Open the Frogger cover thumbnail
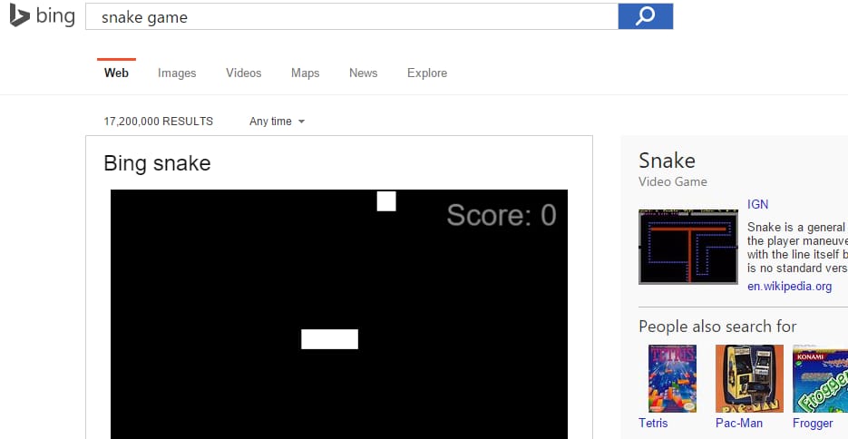Image resolution: width=848 pixels, height=439 pixels. click(821, 379)
